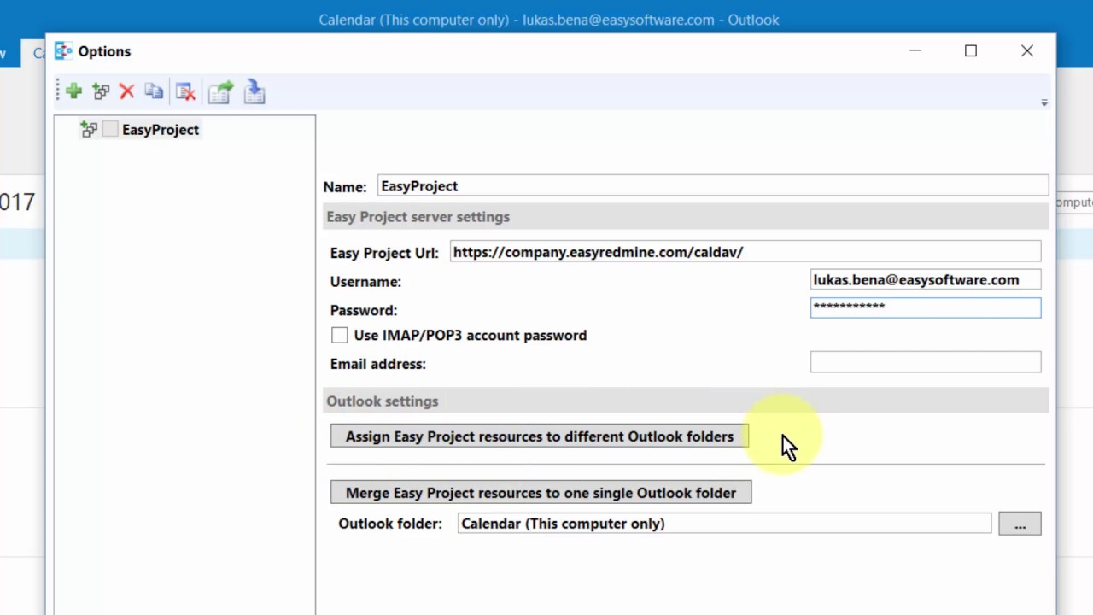
Task: Click the empty Email address field
Action: click(926, 362)
